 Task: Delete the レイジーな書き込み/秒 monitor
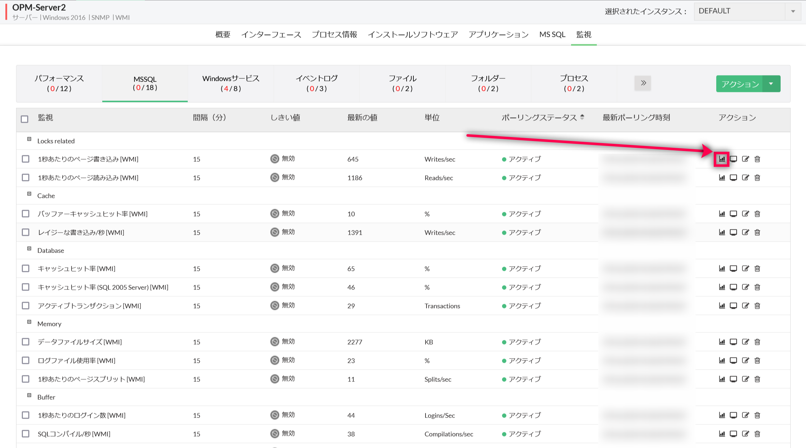click(x=757, y=232)
